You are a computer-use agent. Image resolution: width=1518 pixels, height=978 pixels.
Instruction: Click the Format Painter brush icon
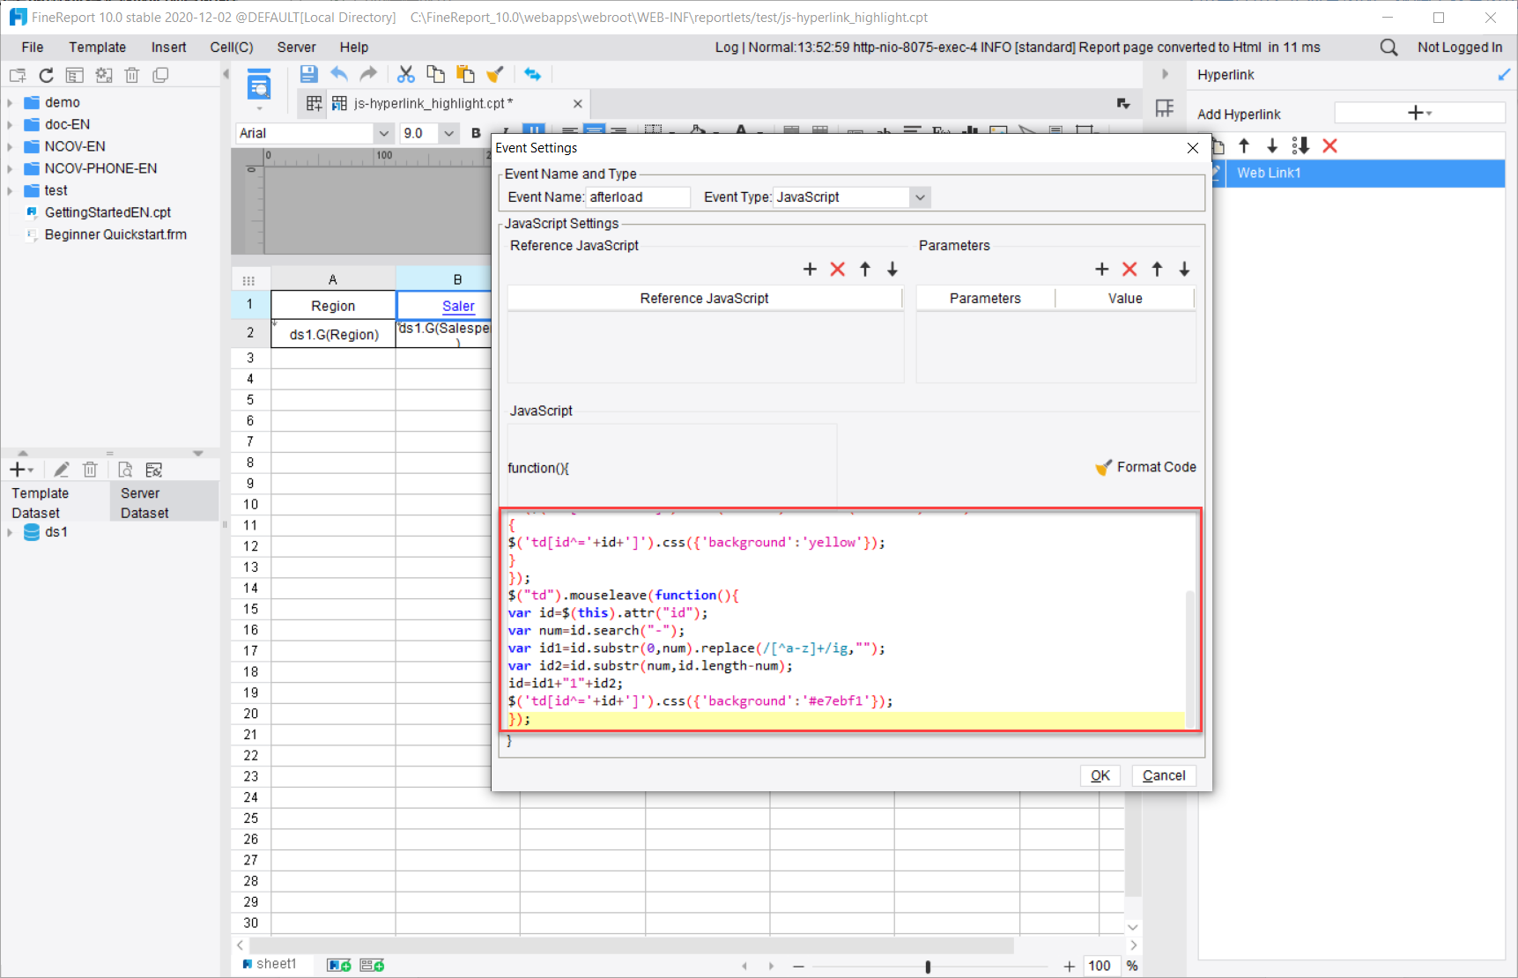click(495, 74)
